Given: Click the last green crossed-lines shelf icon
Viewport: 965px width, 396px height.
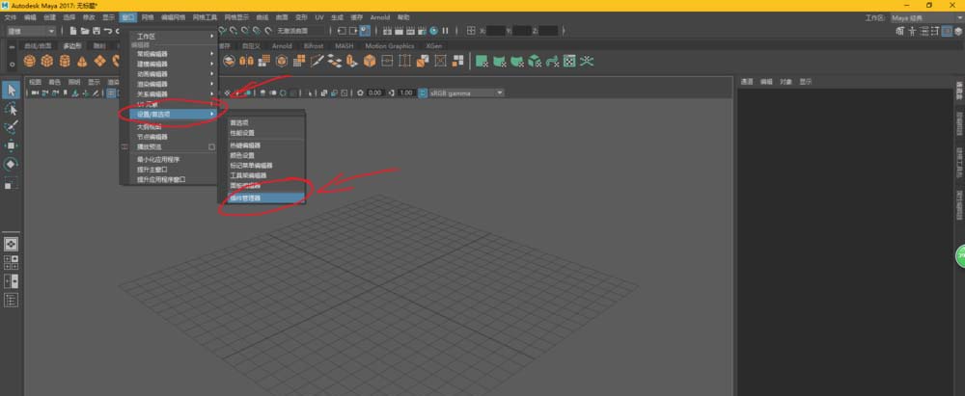Looking at the screenshot, I should point(587,61).
